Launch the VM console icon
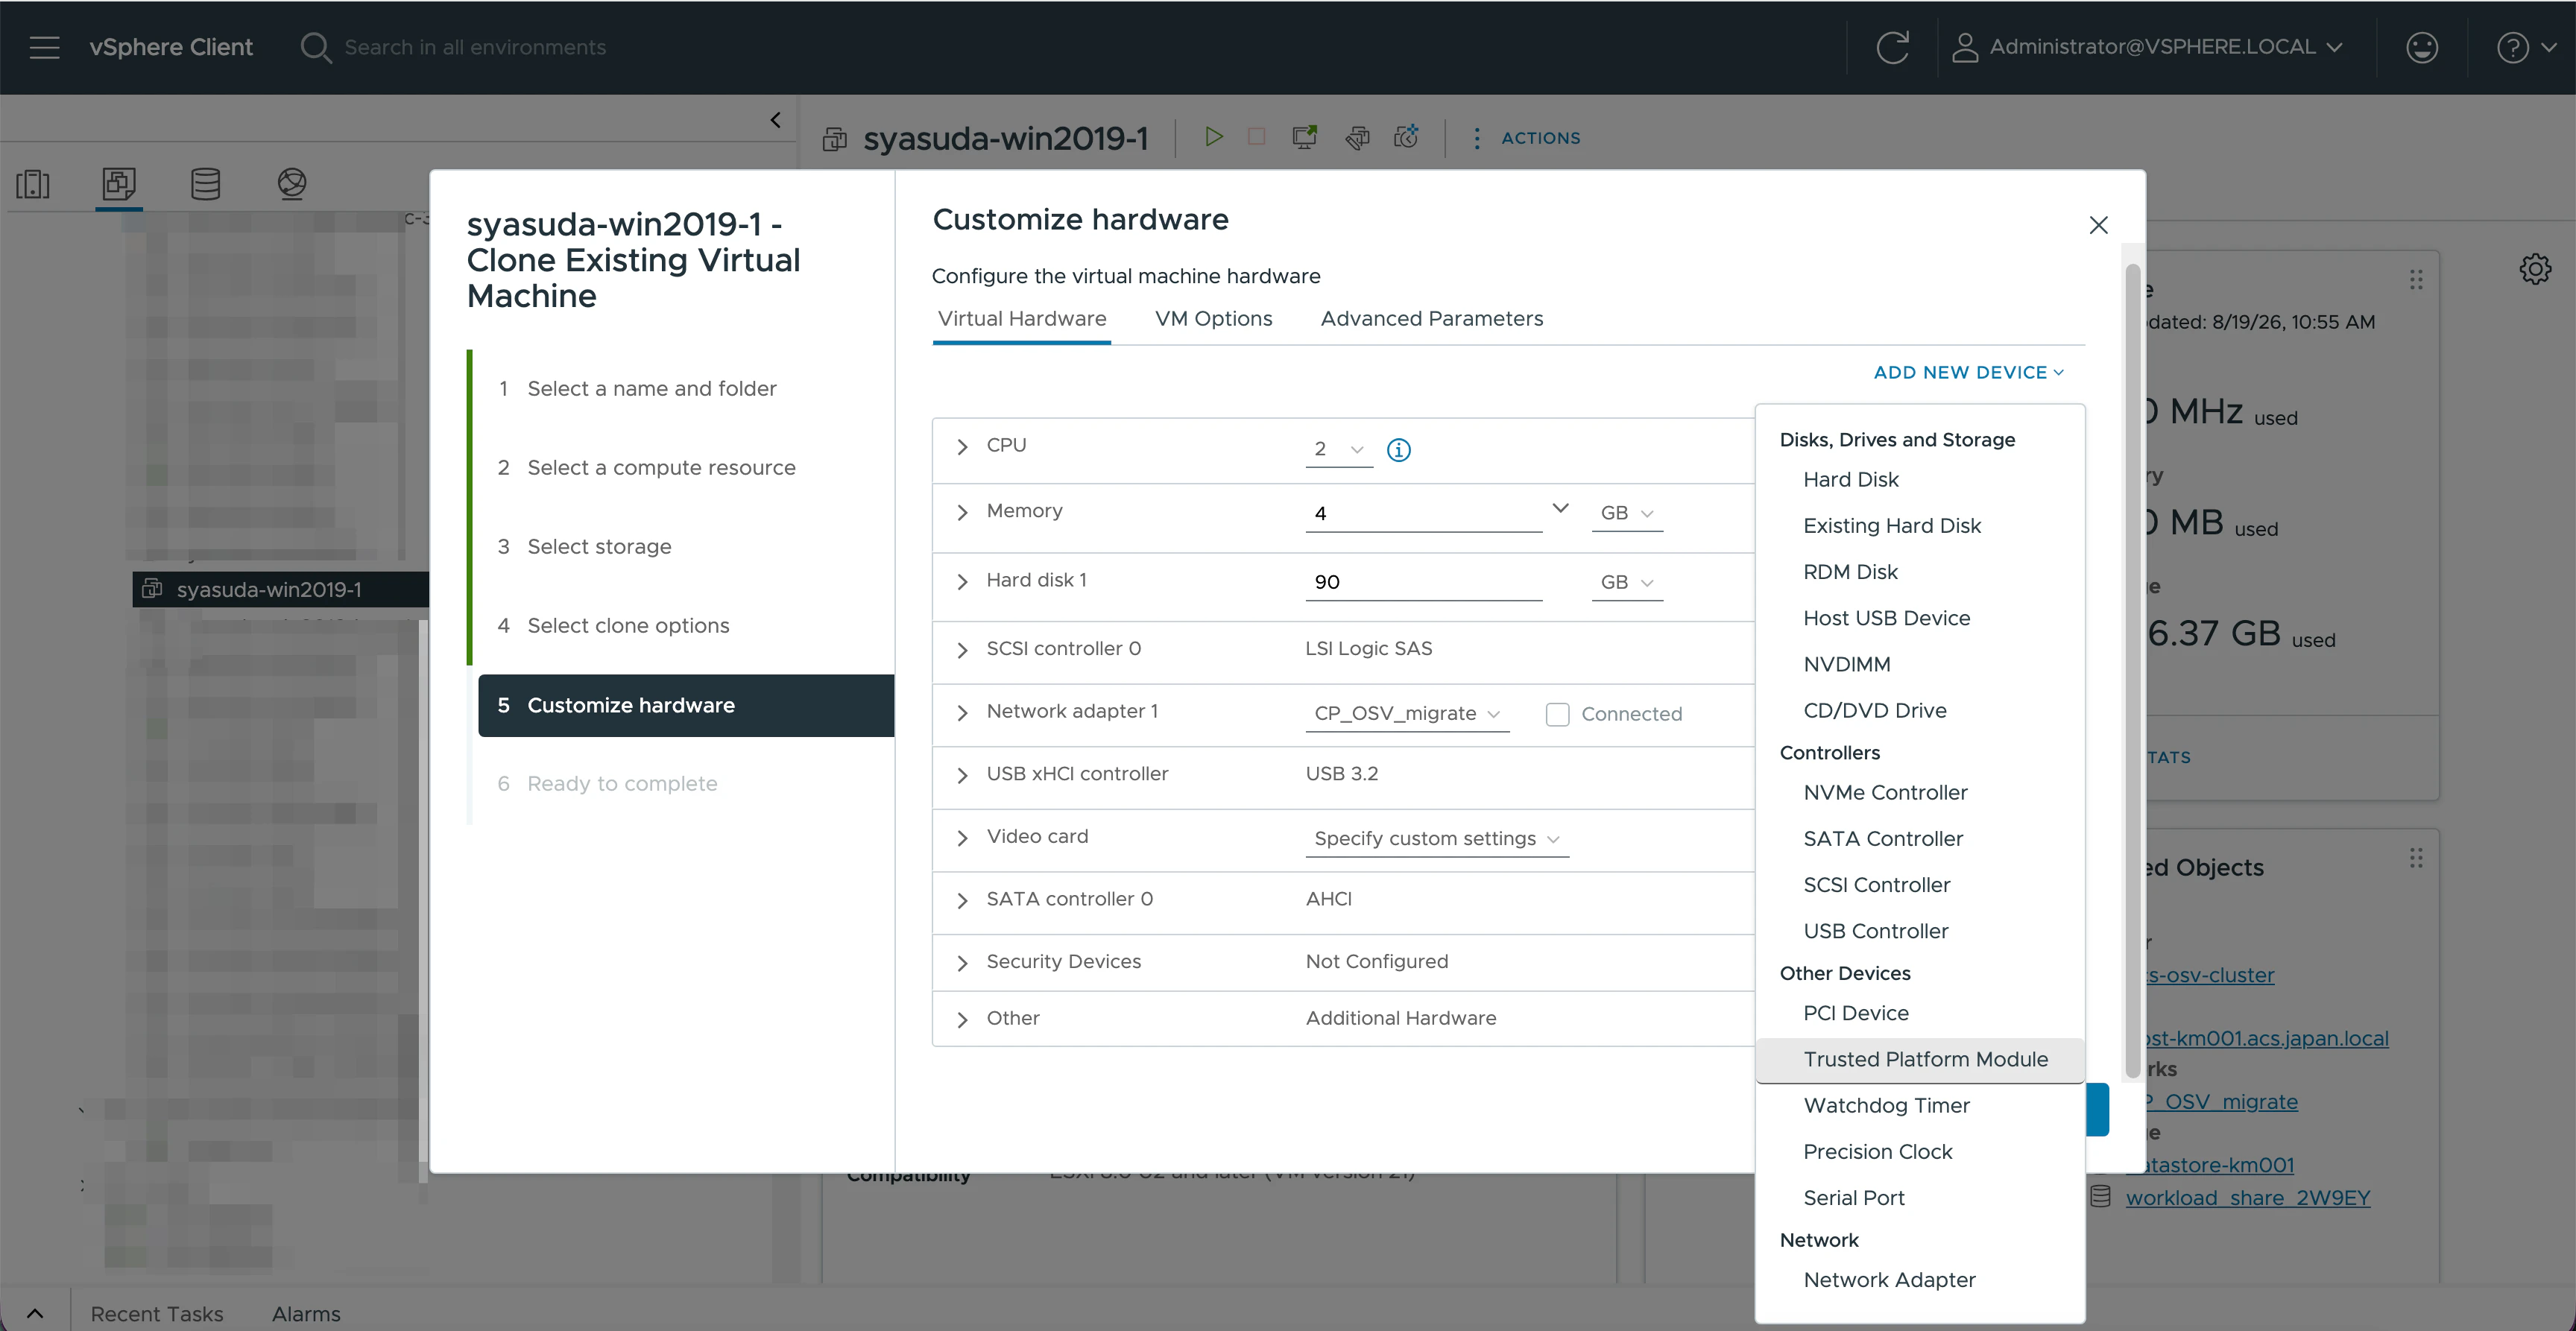This screenshot has width=2576, height=1331. coord(1304,137)
